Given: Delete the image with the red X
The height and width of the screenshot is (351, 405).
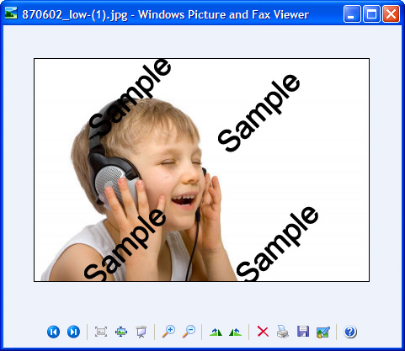Looking at the screenshot, I should pyautogui.click(x=263, y=332).
